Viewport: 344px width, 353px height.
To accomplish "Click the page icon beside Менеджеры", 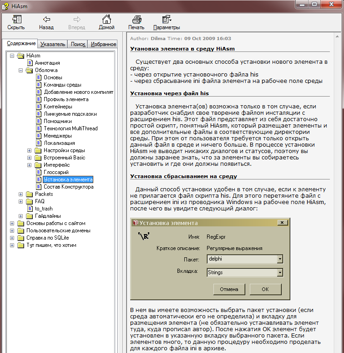I will tap(39, 136).
